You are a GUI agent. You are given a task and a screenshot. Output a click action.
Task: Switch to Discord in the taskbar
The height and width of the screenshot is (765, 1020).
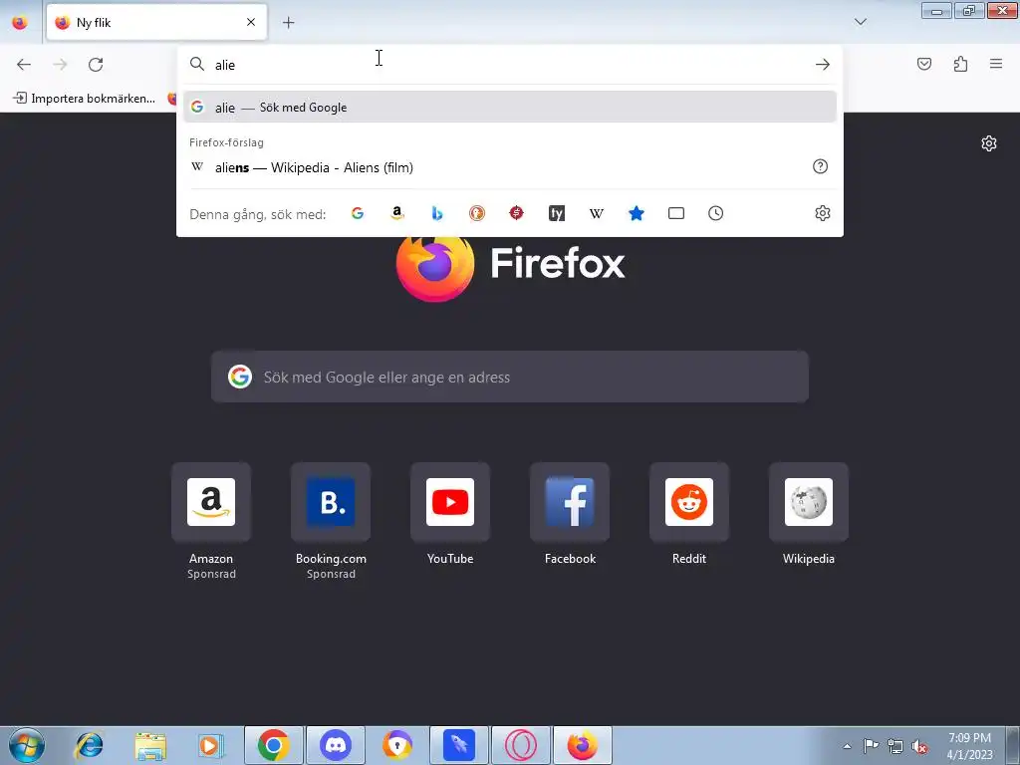(336, 745)
